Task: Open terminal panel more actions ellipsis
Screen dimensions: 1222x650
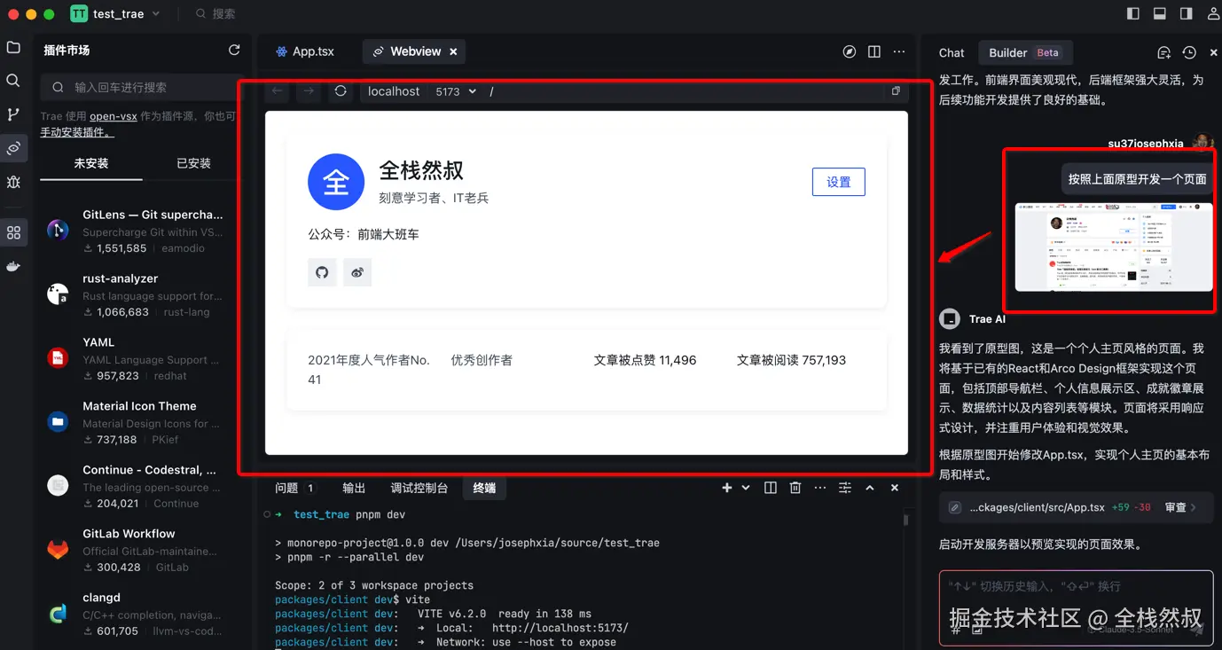Action: (x=820, y=488)
